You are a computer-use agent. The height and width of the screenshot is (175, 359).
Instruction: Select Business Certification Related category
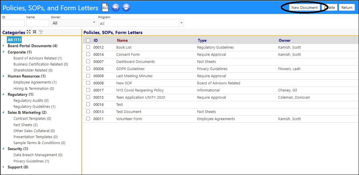[41, 64]
